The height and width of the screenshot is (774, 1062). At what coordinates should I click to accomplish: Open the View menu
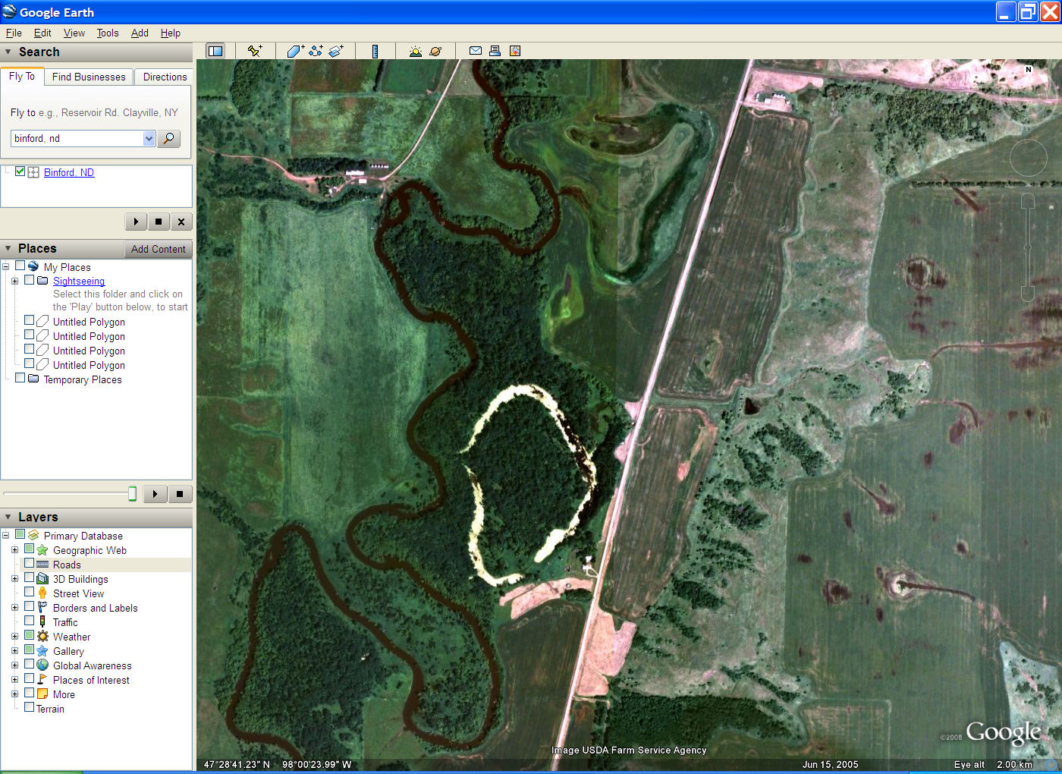(74, 33)
